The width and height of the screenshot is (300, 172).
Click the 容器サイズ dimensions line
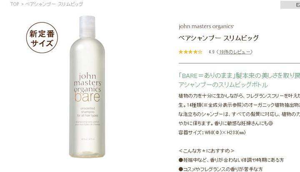click(212, 133)
